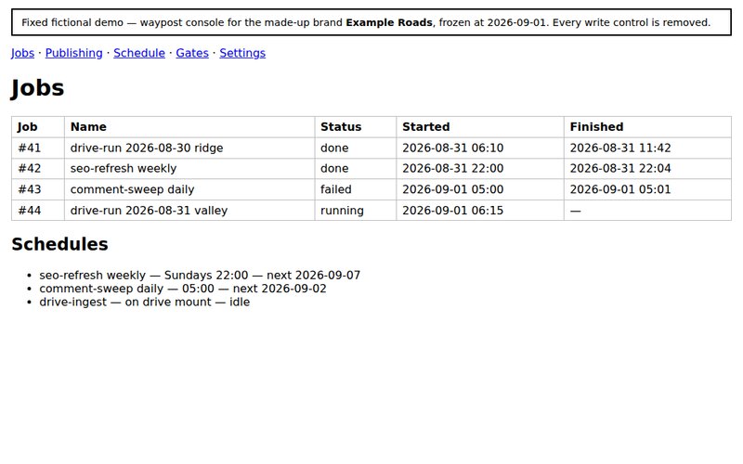Click start time 2026-08-31 22:00
The height and width of the screenshot is (464, 743).
pos(453,169)
